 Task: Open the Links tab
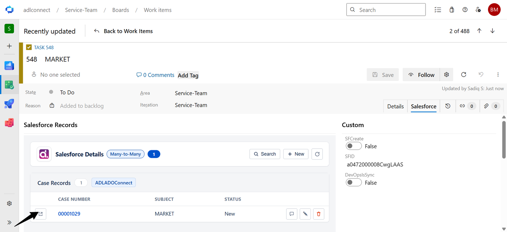tap(467, 106)
